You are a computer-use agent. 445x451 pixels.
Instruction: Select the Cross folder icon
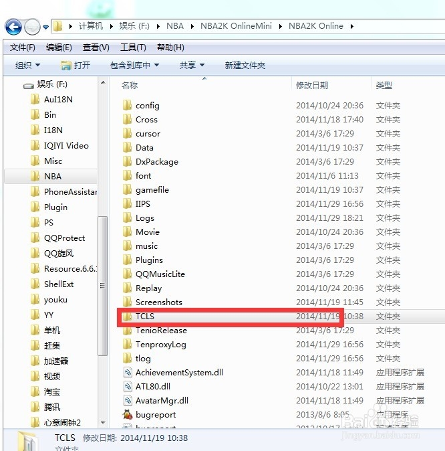click(127, 120)
